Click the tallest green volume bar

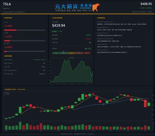pos(20,126)
